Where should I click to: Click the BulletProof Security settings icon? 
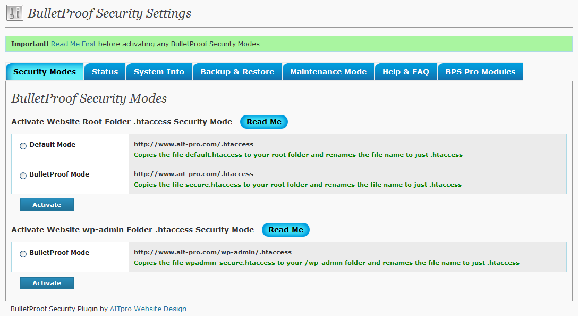tap(15, 13)
